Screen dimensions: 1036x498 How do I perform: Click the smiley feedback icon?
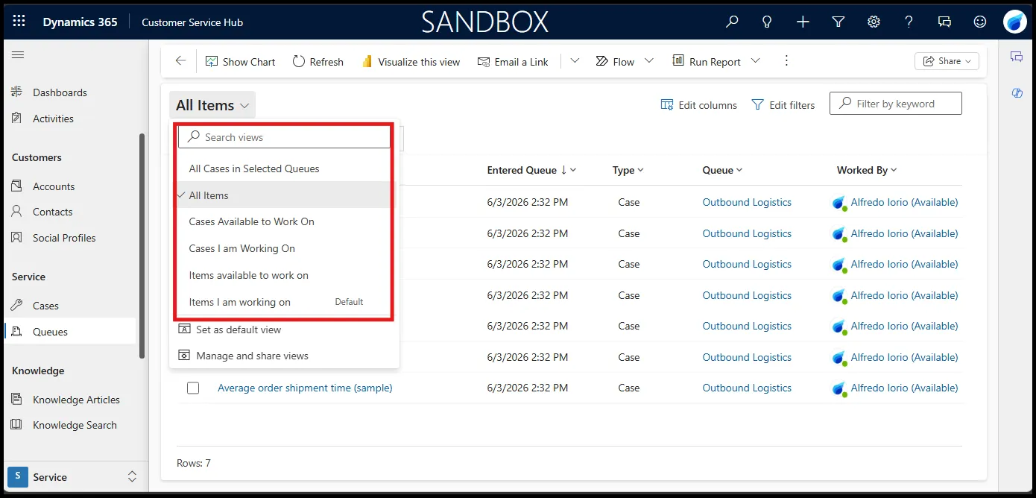point(980,22)
